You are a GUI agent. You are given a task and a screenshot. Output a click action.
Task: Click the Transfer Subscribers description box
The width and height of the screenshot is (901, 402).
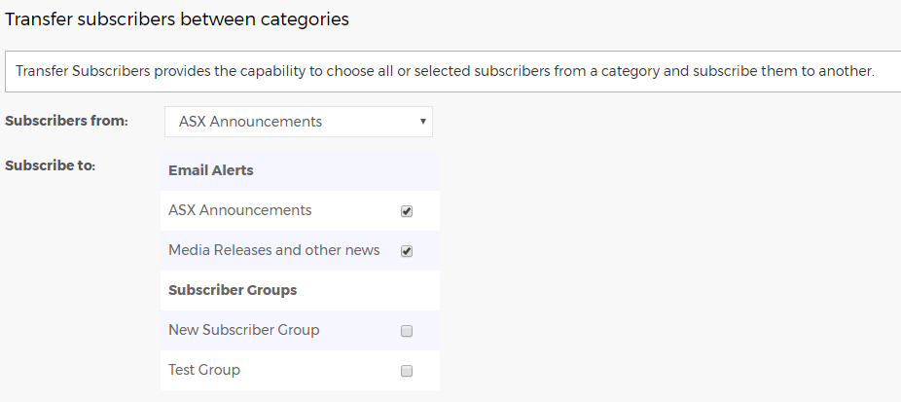click(x=452, y=71)
